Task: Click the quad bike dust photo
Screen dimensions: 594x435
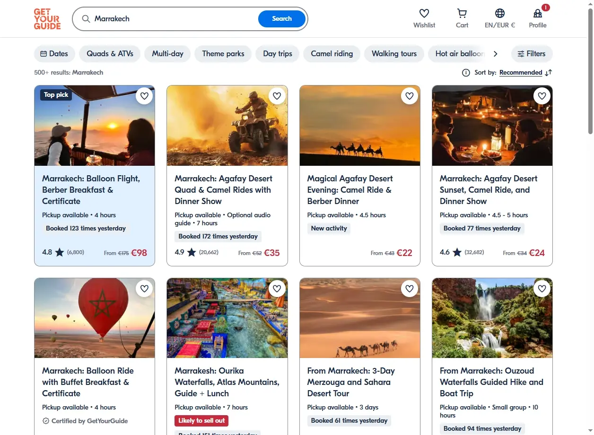Action: [x=227, y=126]
